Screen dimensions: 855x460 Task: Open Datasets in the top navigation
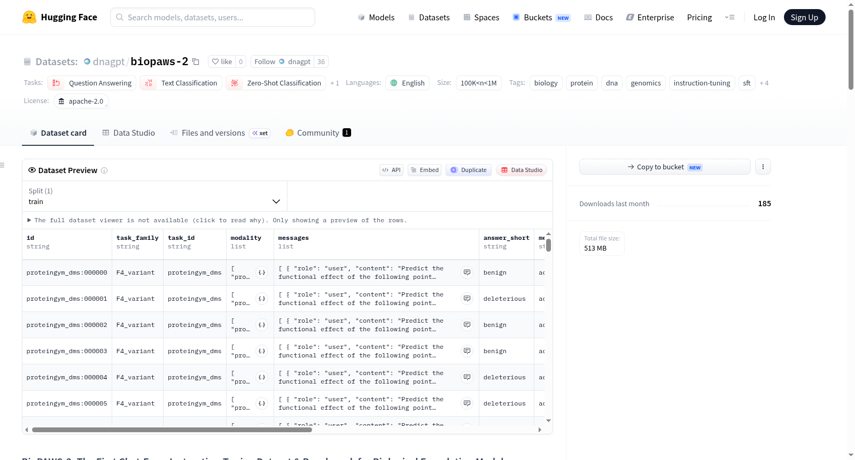[x=429, y=17]
